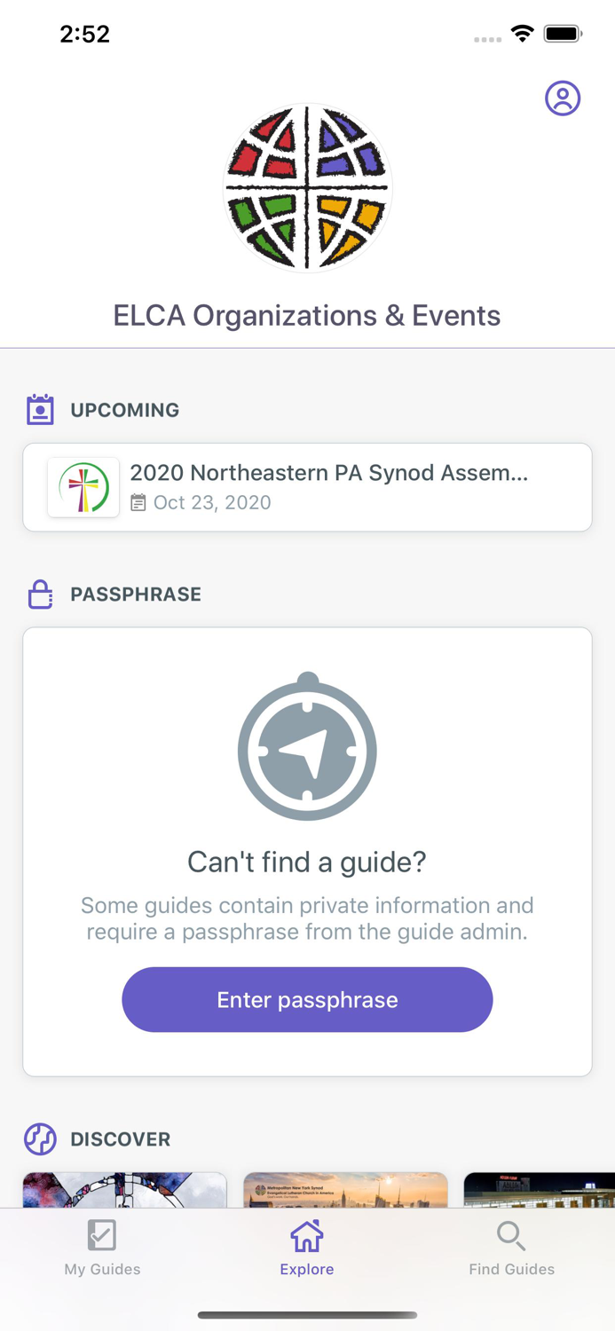Tap the ELCA Organizations & Events title
The height and width of the screenshot is (1331, 615).
pos(307,316)
